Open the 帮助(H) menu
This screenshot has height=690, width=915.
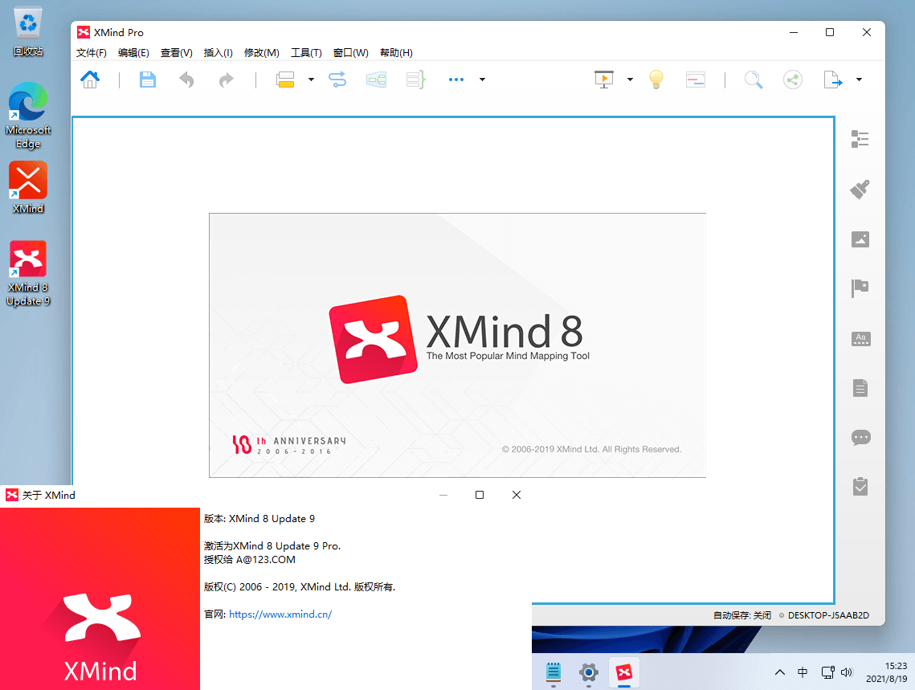tap(396, 52)
